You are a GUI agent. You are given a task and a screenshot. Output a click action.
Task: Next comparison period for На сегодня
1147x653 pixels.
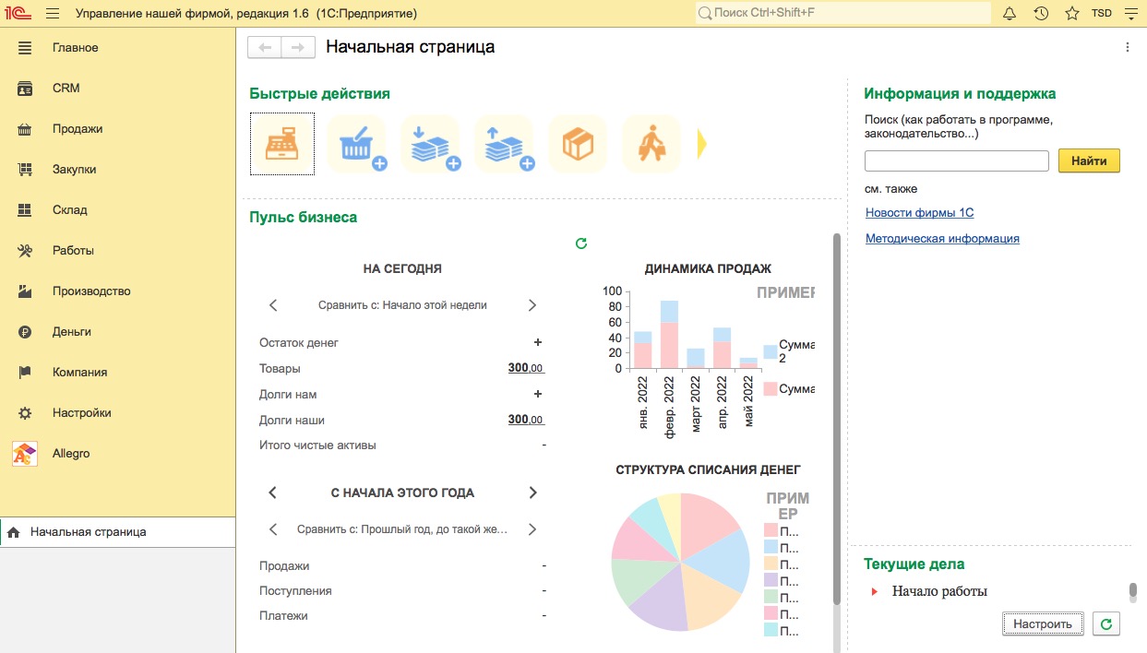532,305
